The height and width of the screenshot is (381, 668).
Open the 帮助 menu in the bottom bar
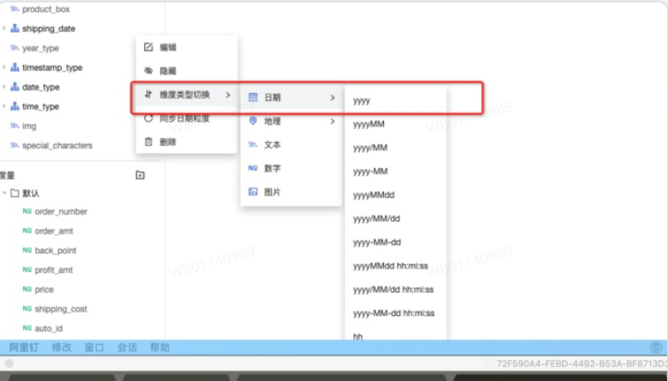(160, 348)
